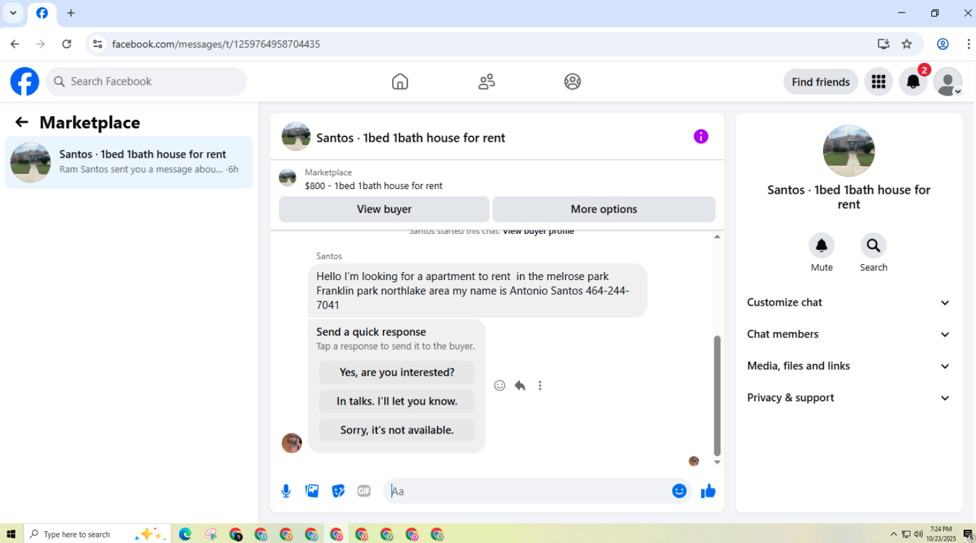Screen dimensions: 976x543
Task: Go back in the browser
Action: point(14,44)
